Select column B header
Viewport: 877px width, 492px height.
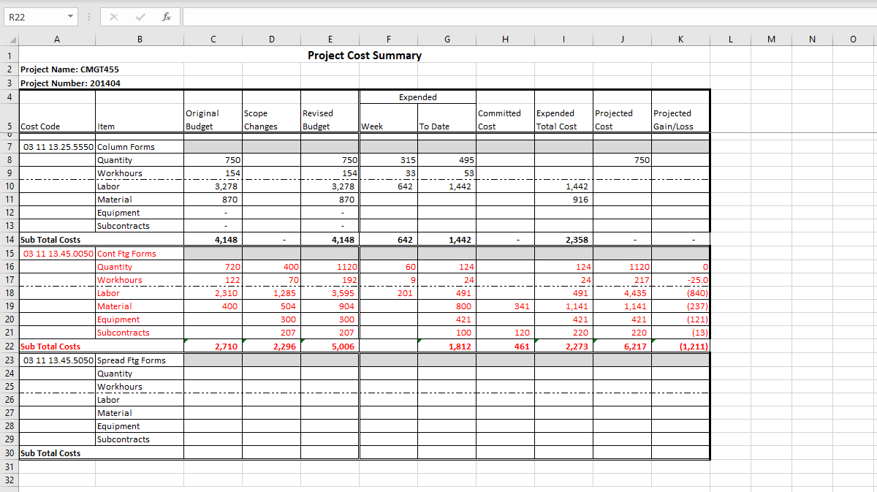click(140, 40)
